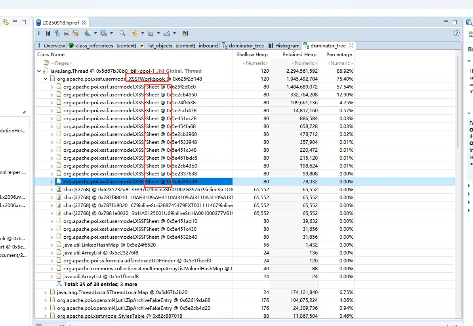Screen dimensions: 473x326
Task: Close the active dominator_tree tab
Action: click(x=351, y=45)
